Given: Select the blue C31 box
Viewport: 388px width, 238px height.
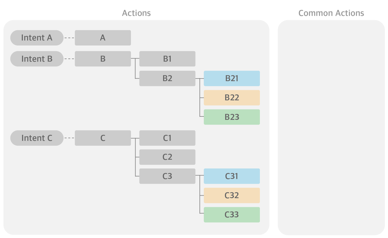Looking at the screenshot, I should point(232,176).
